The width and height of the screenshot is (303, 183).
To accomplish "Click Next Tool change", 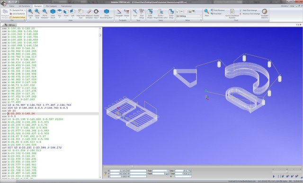I will pyautogui.click(x=249, y=10).
